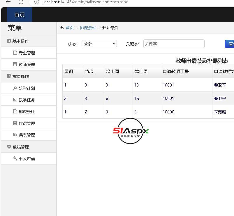This screenshot has width=234, height=216.
Task: Click the wrench icon beside 个人密码
Action: coord(15,158)
